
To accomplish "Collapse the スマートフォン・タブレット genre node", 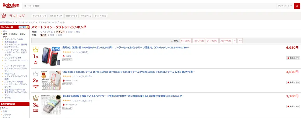I will pyautogui.click(x=2, y=34).
